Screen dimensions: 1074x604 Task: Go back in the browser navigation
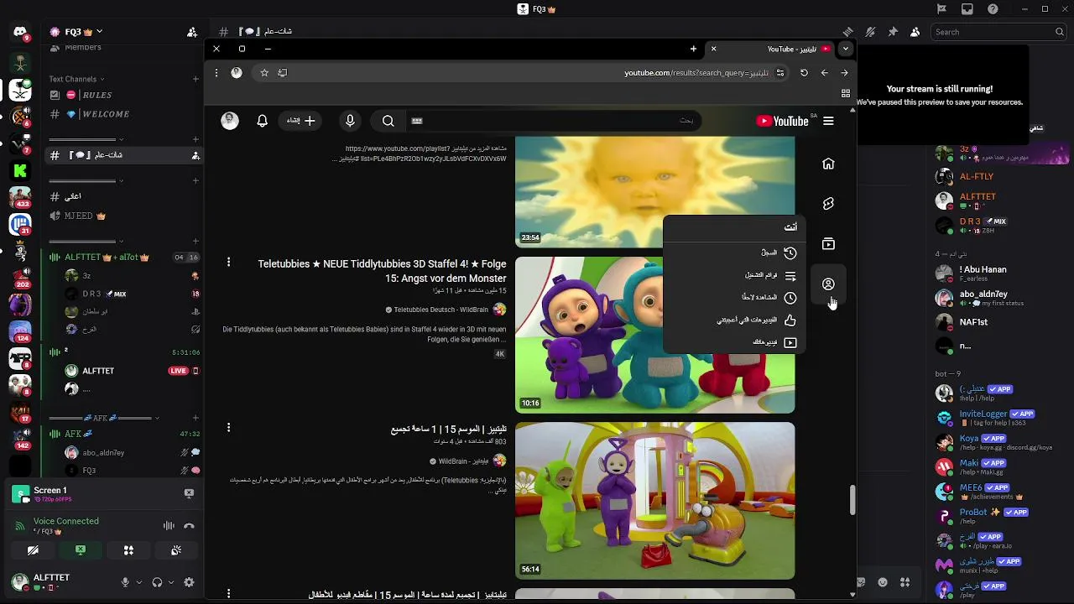pyautogui.click(x=824, y=73)
